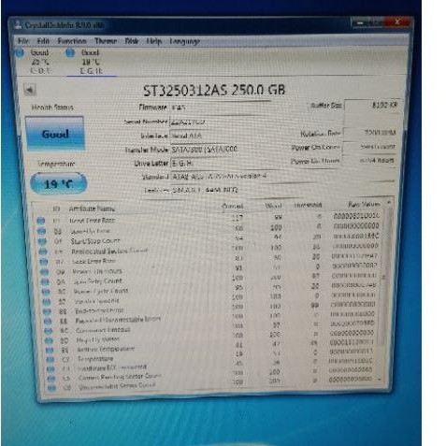Click the Attribute Name column header
This screenshot has width=446, height=446.
click(x=92, y=209)
